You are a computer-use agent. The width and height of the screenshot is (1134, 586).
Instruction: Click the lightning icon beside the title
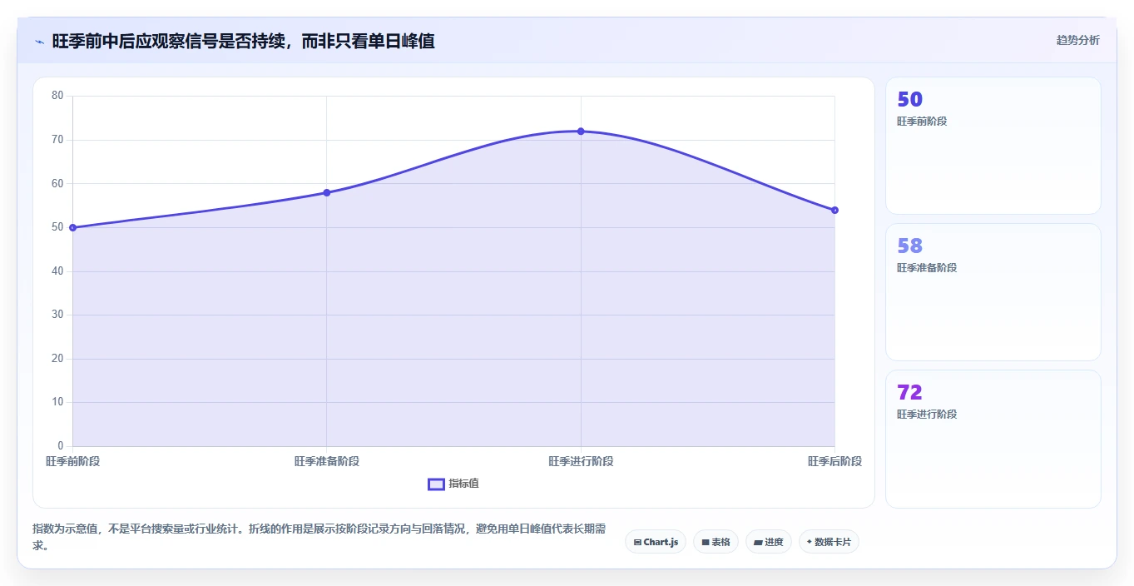39,42
